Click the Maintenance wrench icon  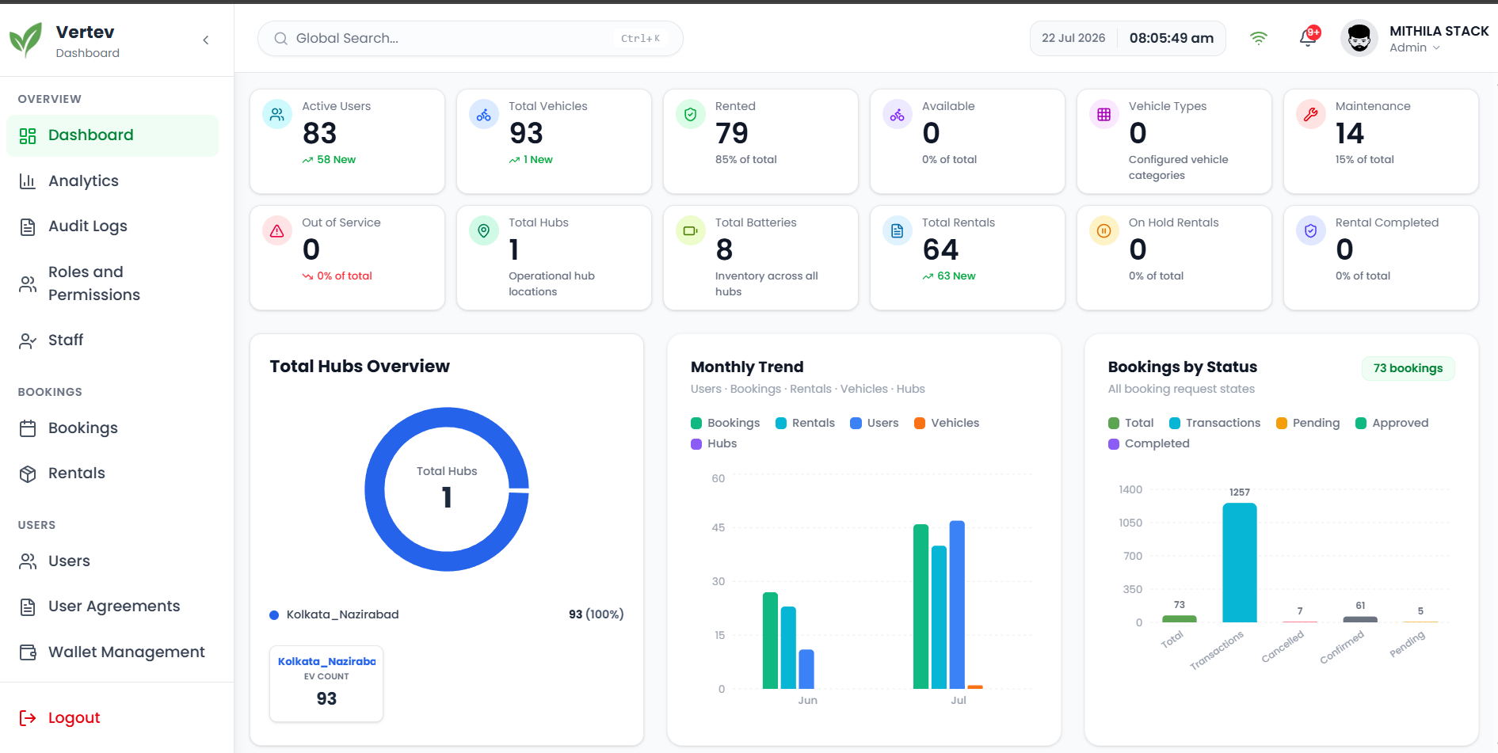point(1311,114)
